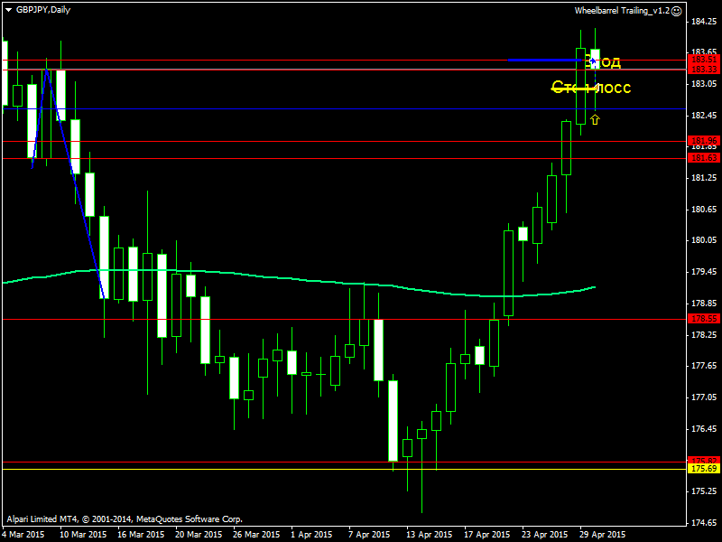Click the 29 Apr 2015 date label
722x542 pixels.
pyautogui.click(x=603, y=535)
